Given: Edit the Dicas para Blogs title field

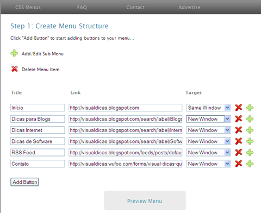Looking at the screenshot, I should 38,119.
